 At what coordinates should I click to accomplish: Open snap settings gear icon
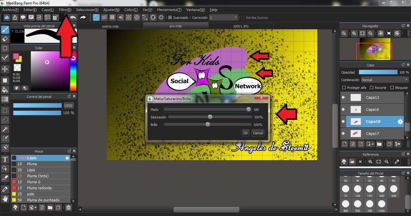pyautogui.click(x=161, y=17)
